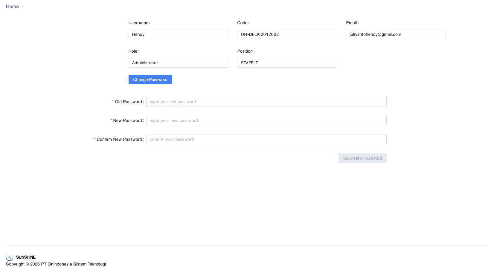Click the Email field showing the gmail address
This screenshot has width=491, height=273.
click(396, 34)
